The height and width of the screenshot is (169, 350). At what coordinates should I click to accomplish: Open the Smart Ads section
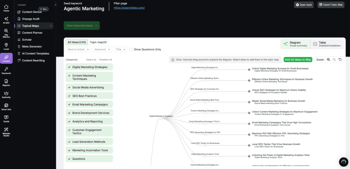click(x=6, y=107)
